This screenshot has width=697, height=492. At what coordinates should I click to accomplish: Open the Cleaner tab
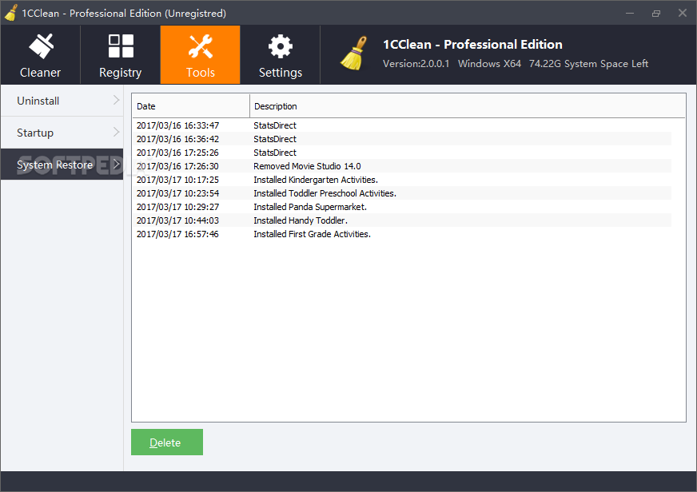(x=41, y=54)
